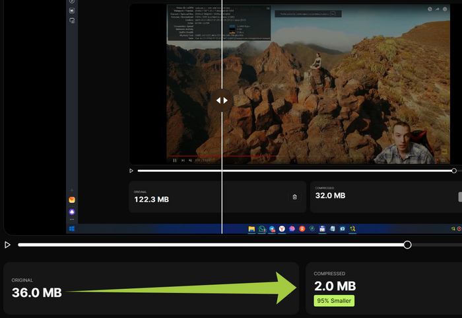Click the floppy disk save icon in the taskbar
The height and width of the screenshot is (318, 462).
tap(322, 229)
